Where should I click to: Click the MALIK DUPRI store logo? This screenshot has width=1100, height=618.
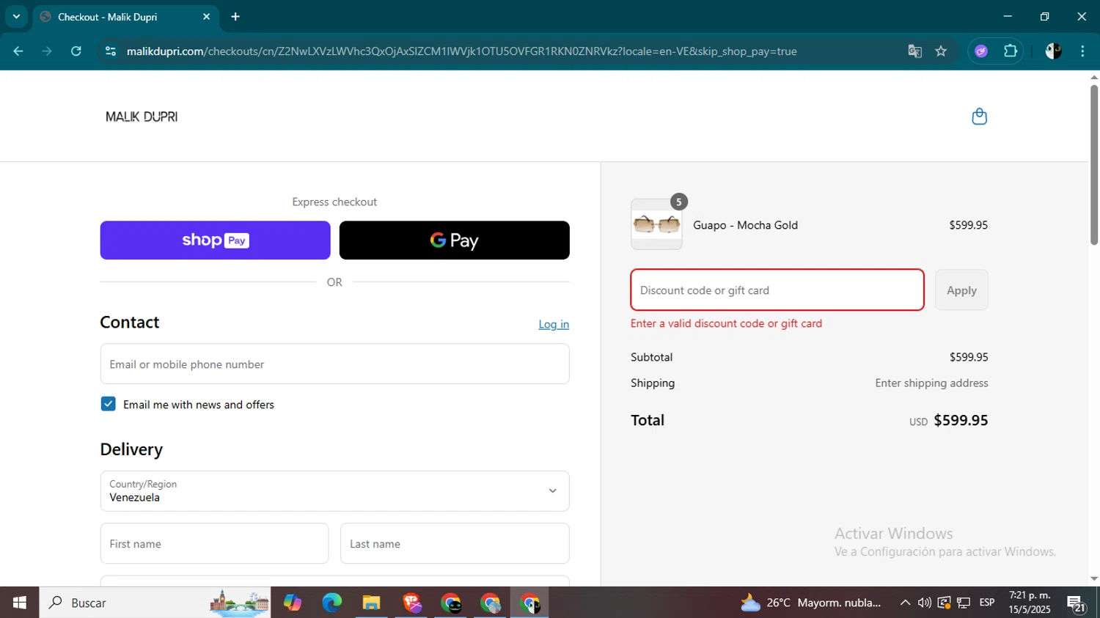coord(142,117)
